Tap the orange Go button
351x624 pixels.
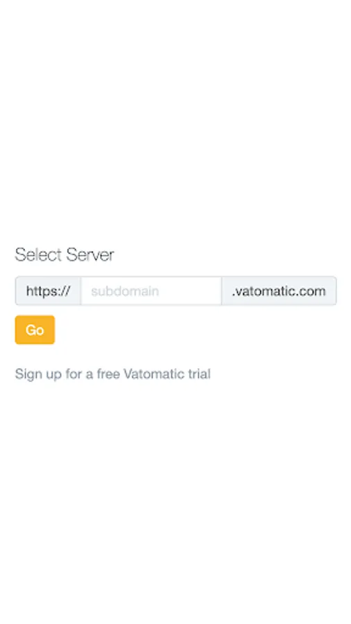pos(35,329)
